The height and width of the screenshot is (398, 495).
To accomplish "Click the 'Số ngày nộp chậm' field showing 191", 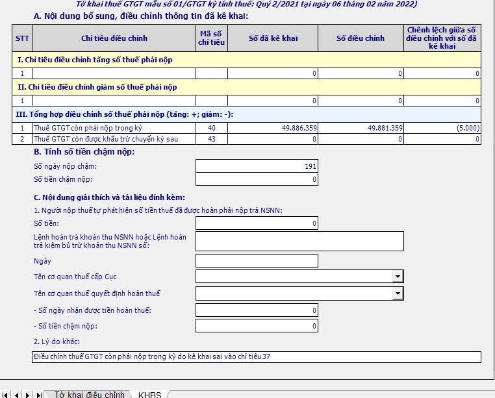I will click(257, 167).
